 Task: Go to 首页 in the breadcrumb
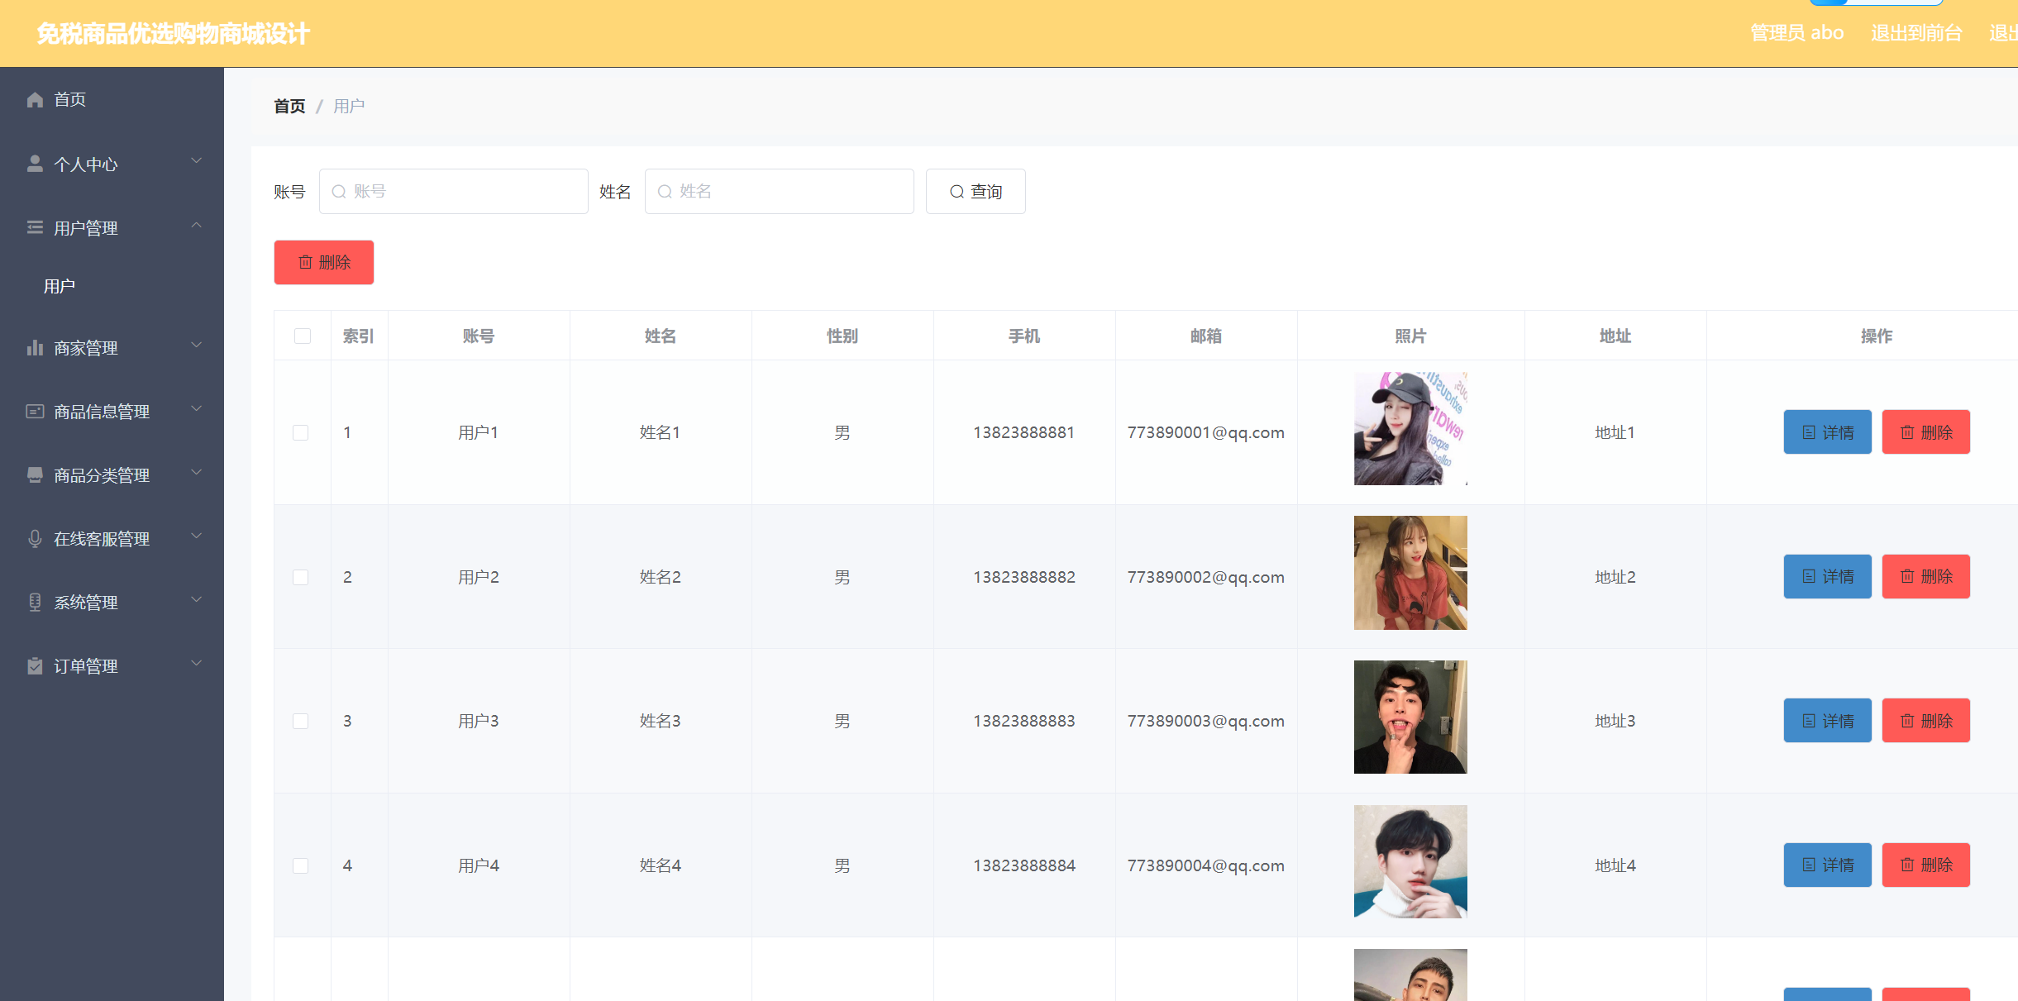(x=289, y=107)
